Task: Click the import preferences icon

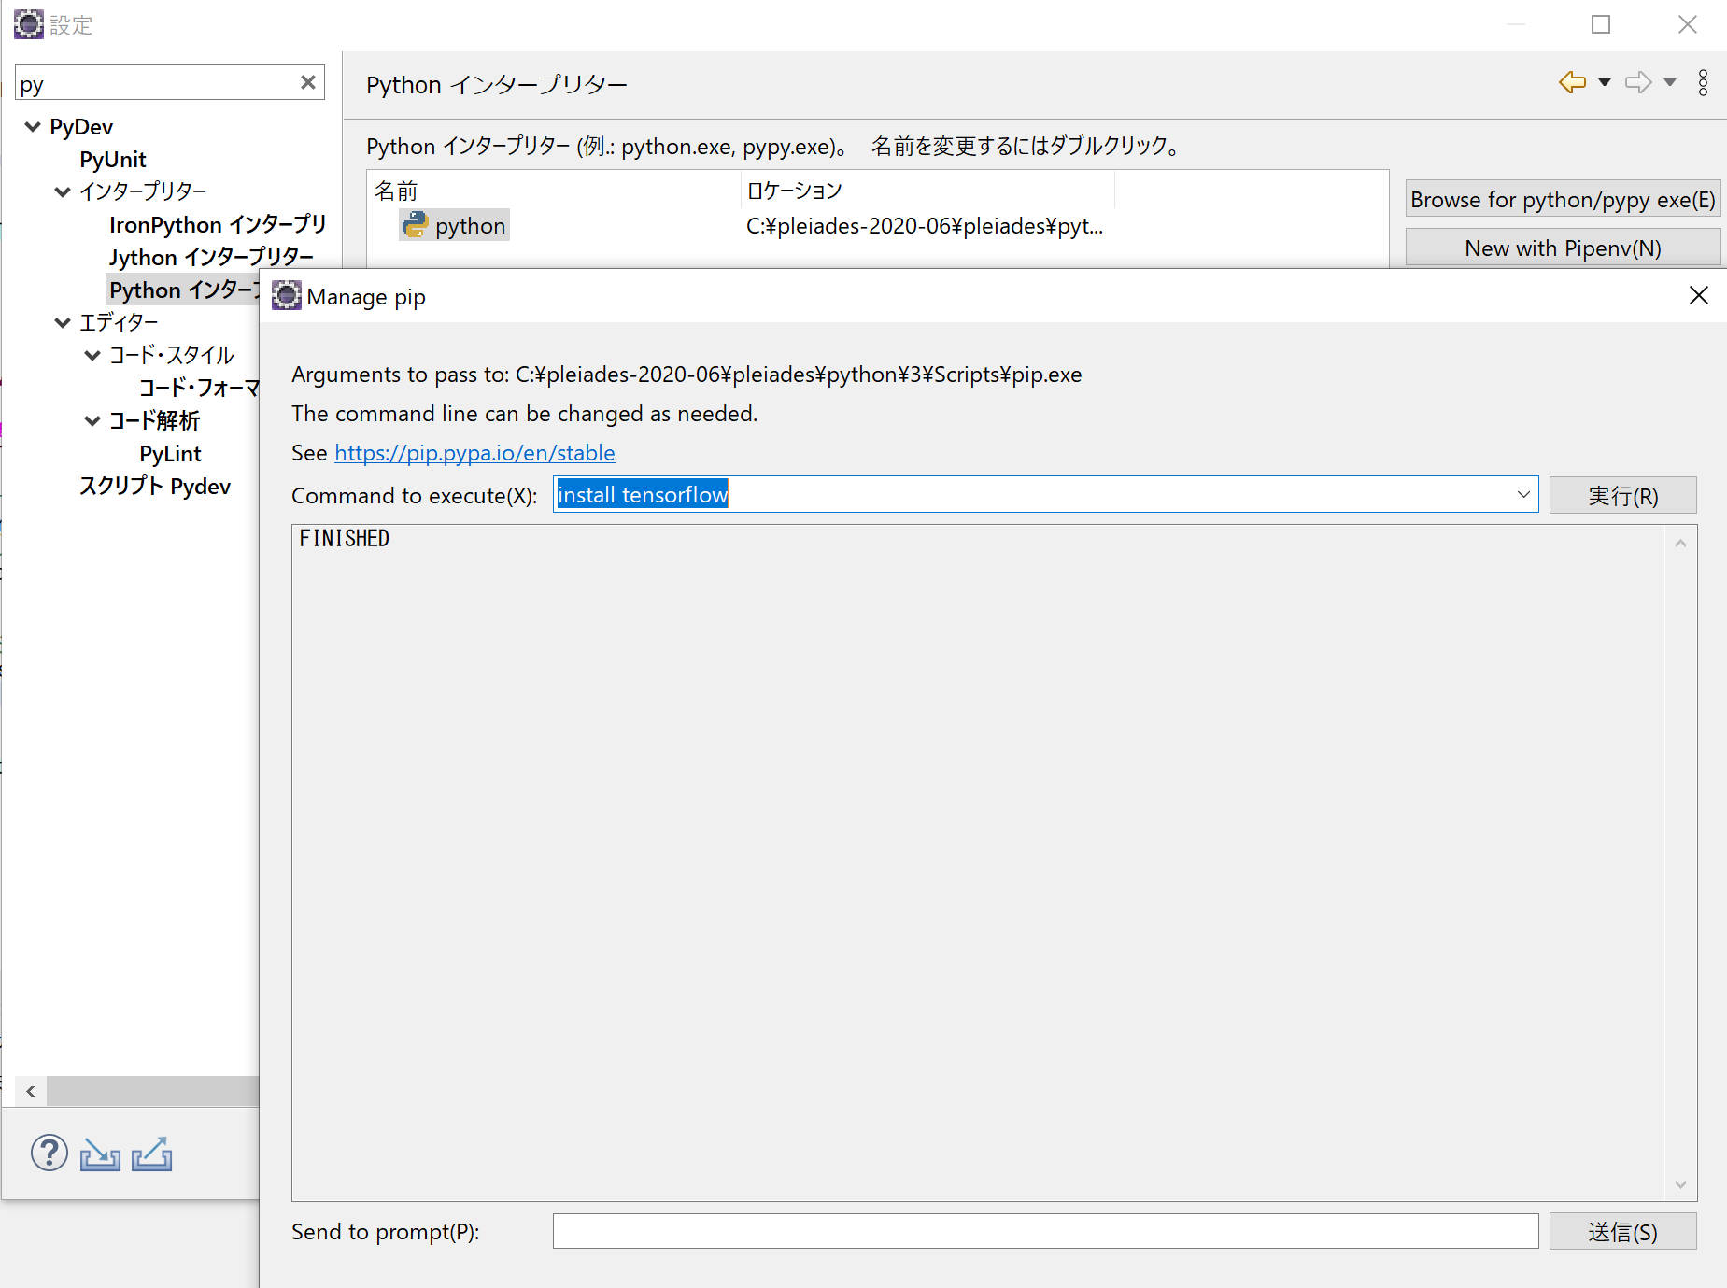Action: [x=100, y=1154]
